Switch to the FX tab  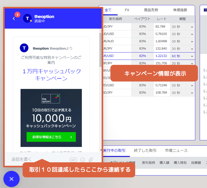[127, 10]
